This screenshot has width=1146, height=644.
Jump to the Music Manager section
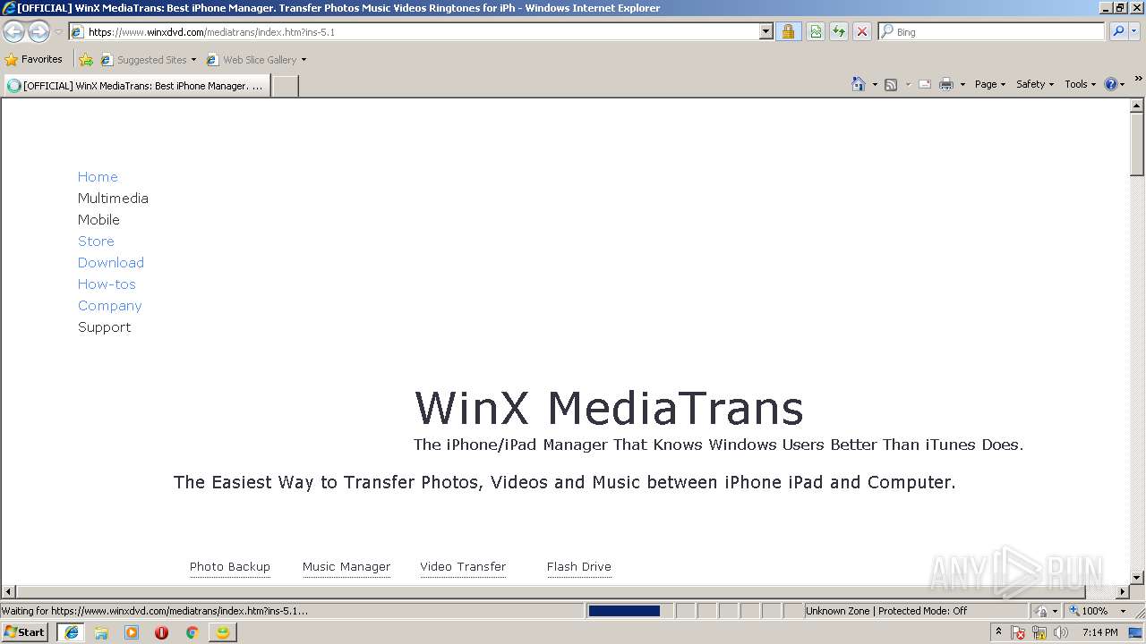click(346, 566)
